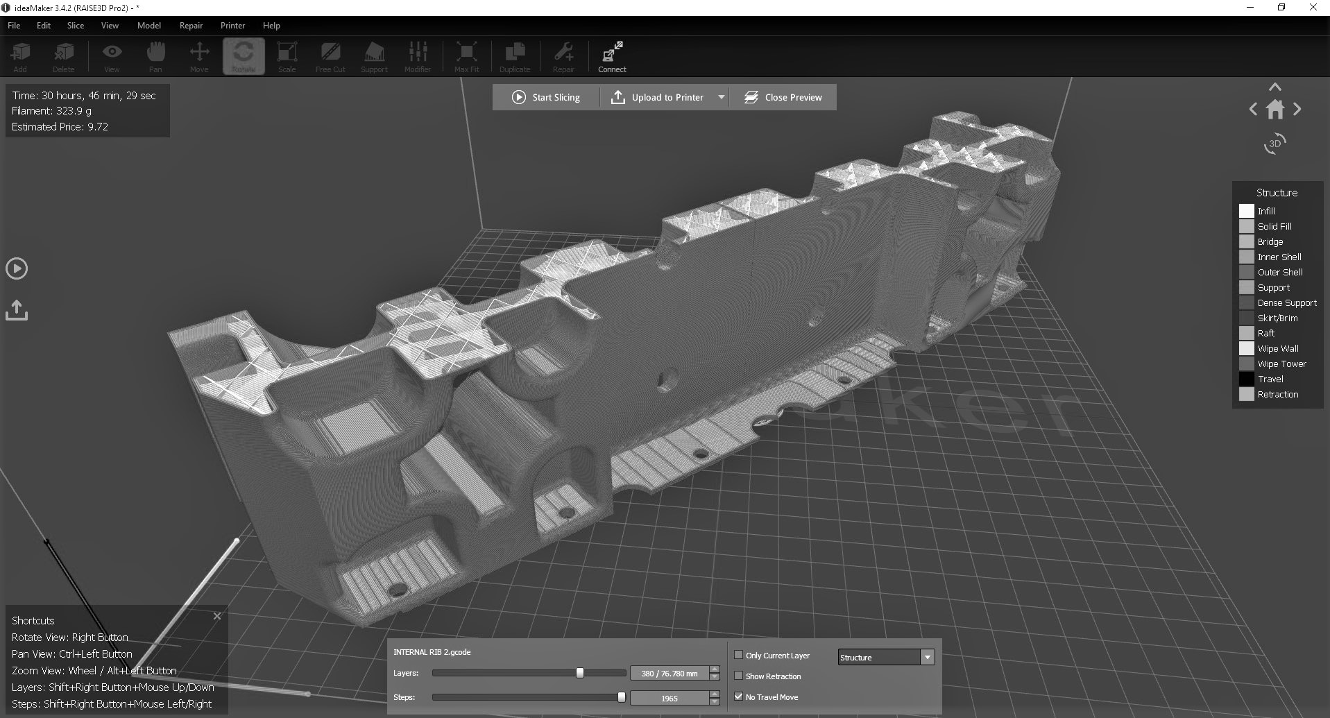Select the Support tool icon
Screen dimensions: 1330x718
tap(374, 56)
